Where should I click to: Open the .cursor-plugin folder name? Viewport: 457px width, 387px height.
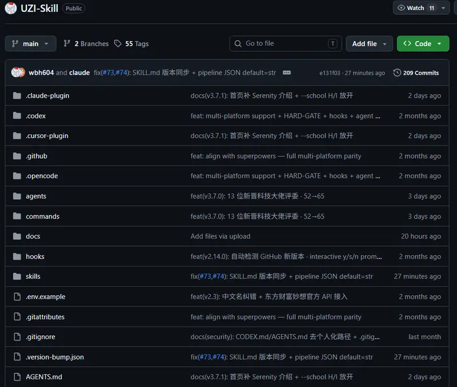[47, 136]
